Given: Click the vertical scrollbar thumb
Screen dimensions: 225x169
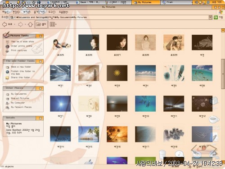Looking at the screenshot, I should click(223, 74).
